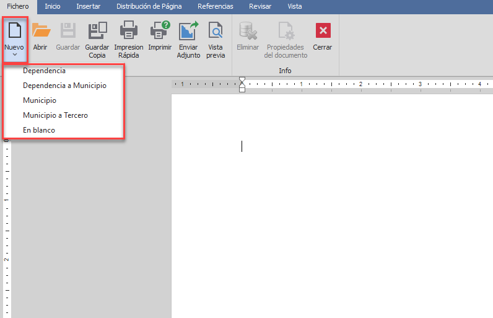Click Enviar Adjunto icon

coord(189,30)
